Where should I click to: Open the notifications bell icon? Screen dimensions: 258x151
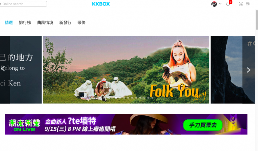(228, 4)
